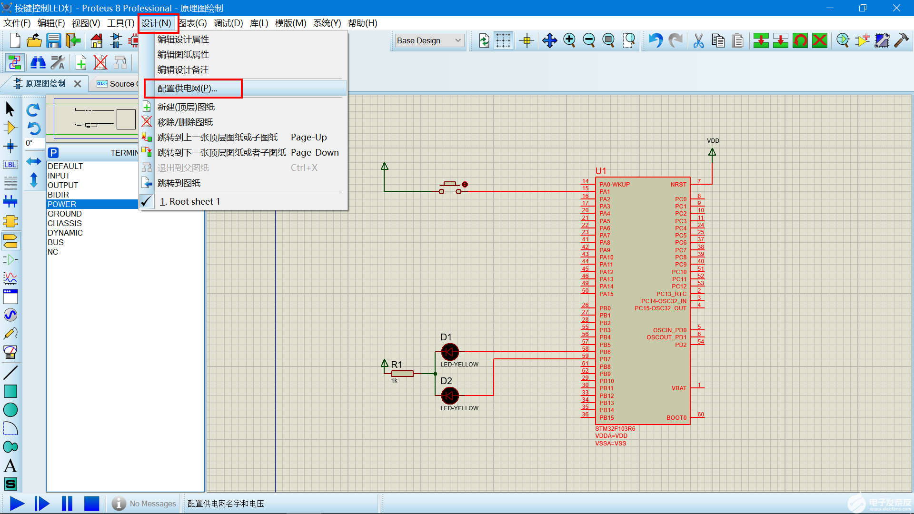
Task: Toggle horizontal mirror flip icon
Action: [x=34, y=161]
